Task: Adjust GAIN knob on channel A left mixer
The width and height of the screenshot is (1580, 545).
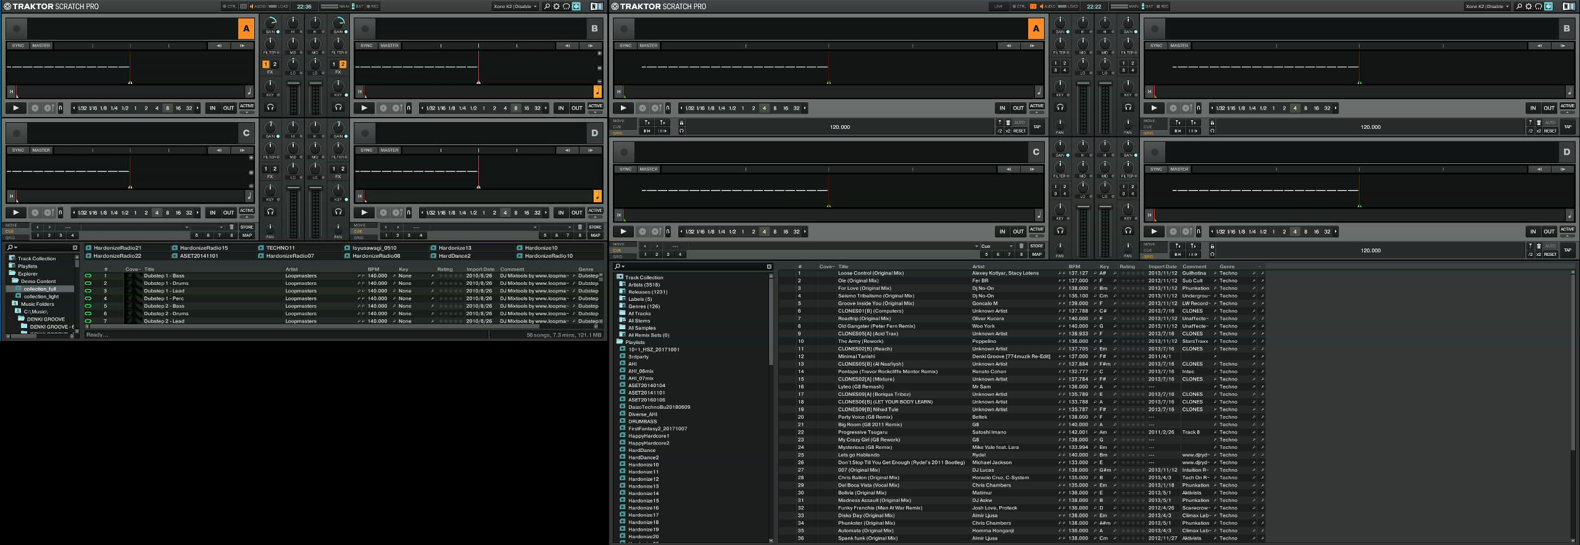Action: tap(270, 23)
